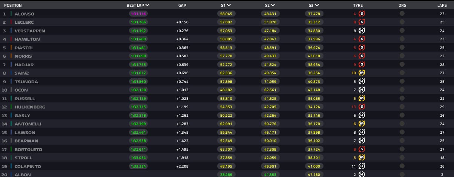The height and width of the screenshot is (177, 454).
Task: Click Leclerc's green best lap 1:31.266
Action: coord(138,22)
